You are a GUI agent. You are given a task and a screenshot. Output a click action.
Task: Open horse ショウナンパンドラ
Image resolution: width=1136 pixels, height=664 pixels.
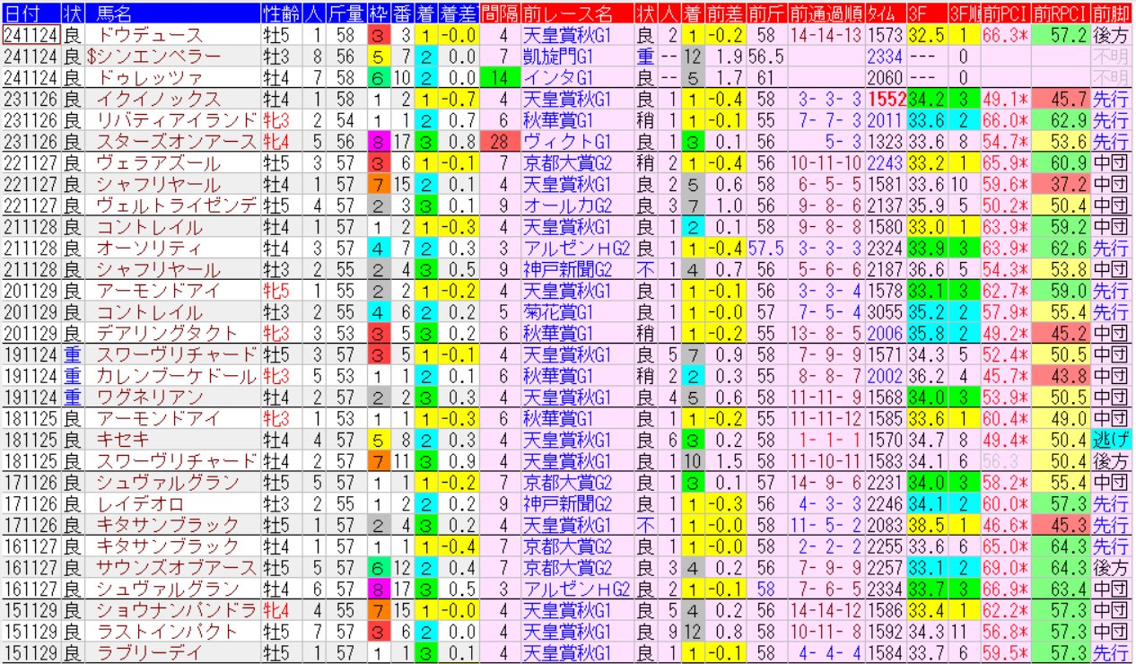pos(167,610)
